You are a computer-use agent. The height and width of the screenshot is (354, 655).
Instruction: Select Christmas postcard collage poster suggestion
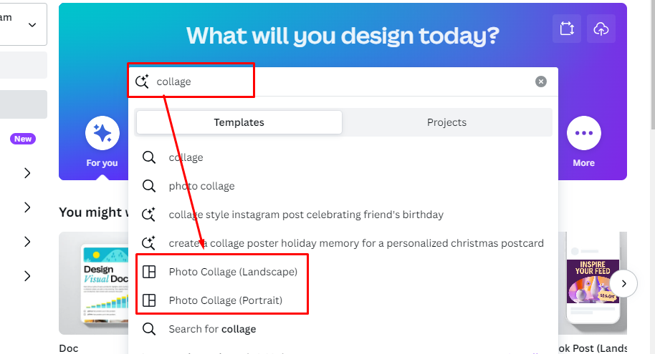tap(356, 243)
